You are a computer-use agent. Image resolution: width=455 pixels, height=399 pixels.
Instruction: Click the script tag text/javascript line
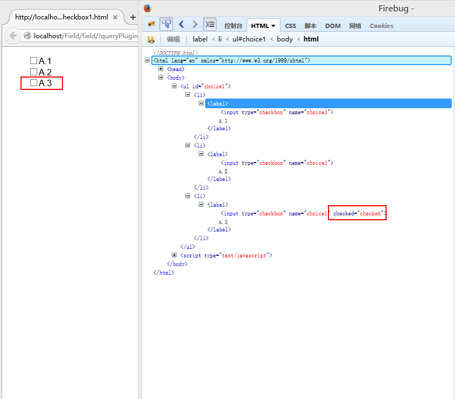coord(226,255)
